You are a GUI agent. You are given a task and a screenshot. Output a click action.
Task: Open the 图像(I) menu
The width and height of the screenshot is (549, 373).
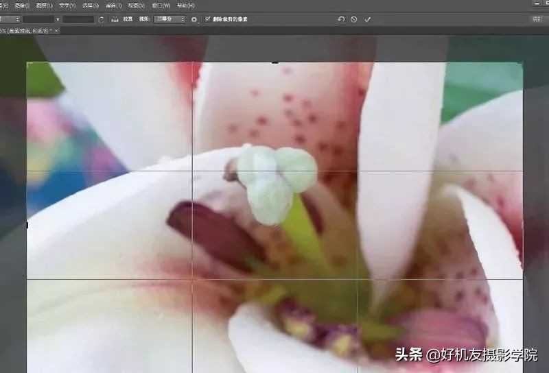pyautogui.click(x=23, y=5)
